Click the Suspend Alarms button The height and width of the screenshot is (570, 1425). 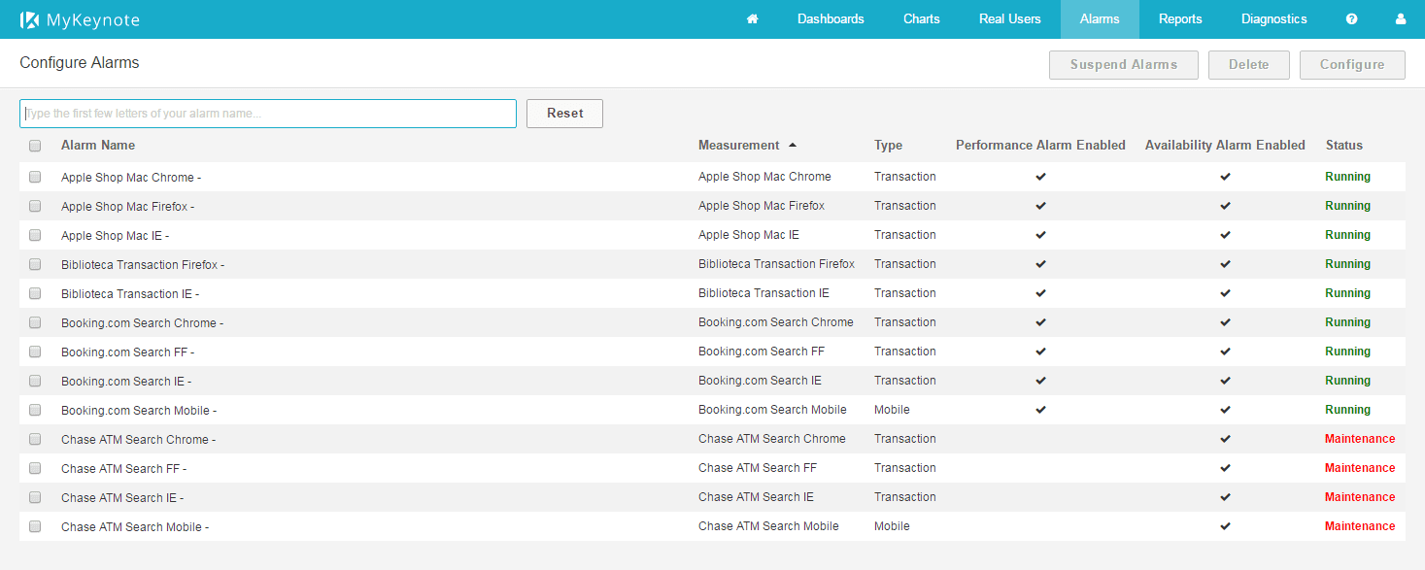click(x=1124, y=65)
